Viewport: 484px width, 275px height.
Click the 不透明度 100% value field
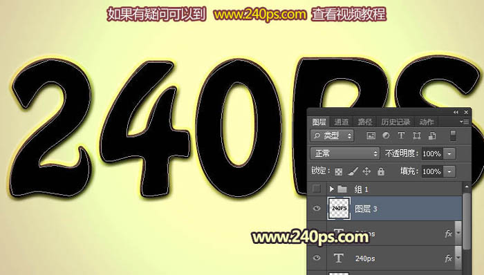point(432,153)
